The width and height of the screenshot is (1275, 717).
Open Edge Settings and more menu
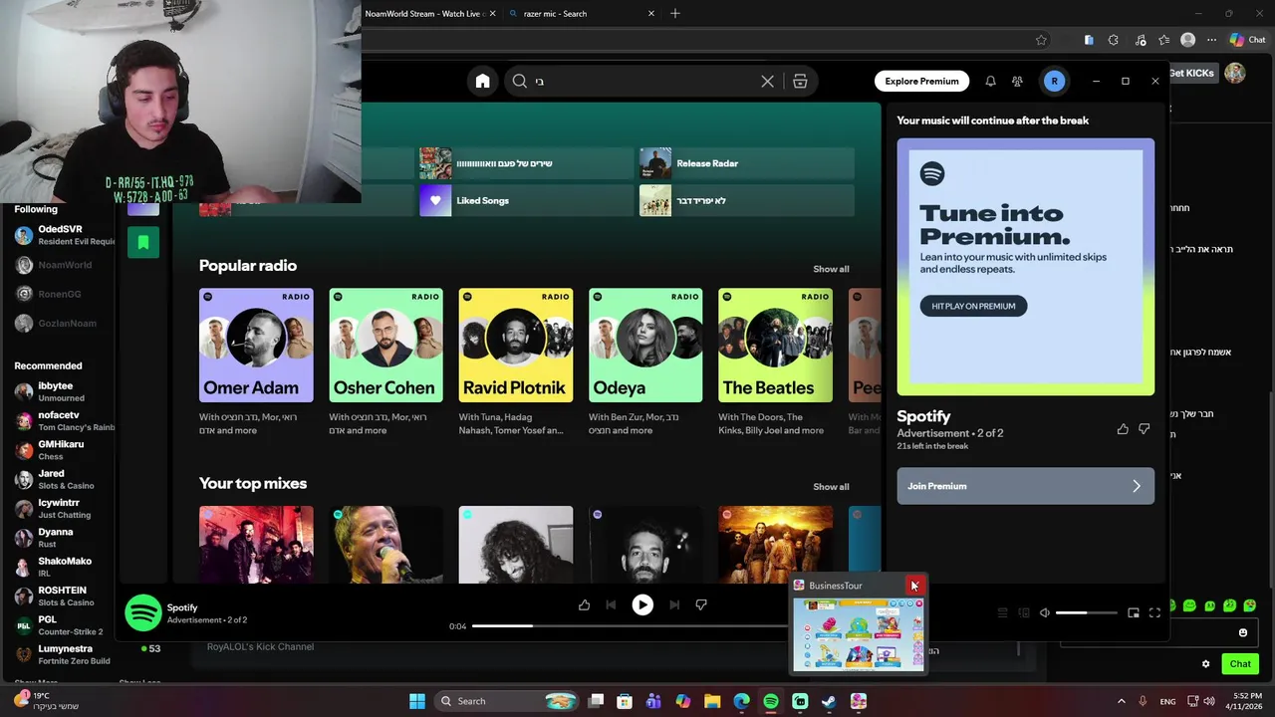1211,40
